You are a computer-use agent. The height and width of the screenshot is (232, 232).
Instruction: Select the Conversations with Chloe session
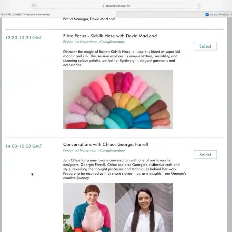pos(205,155)
